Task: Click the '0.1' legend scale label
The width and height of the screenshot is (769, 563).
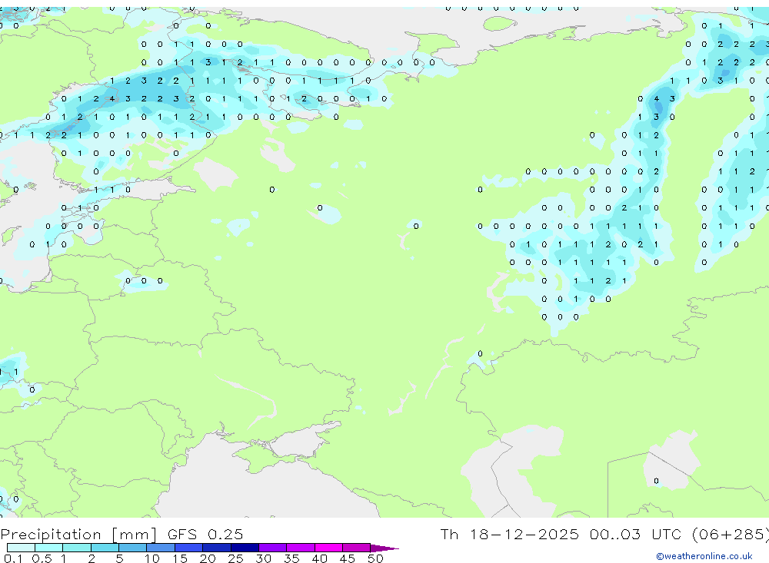Action: 13,558
